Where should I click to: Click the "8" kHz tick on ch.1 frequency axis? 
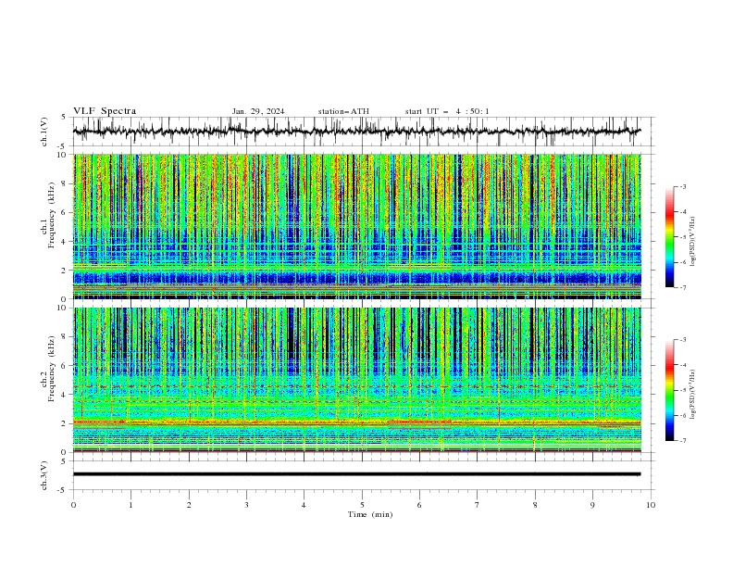coord(65,183)
